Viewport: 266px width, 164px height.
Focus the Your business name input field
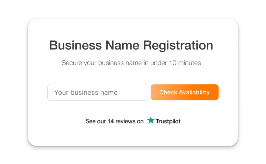98,92
